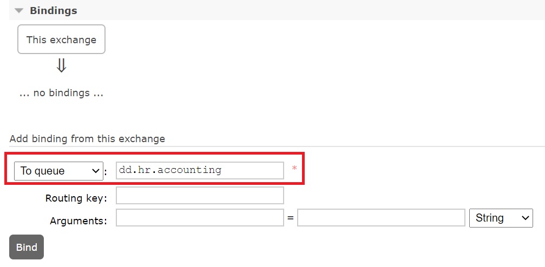Click the chevron on the String dropdown
The height and width of the screenshot is (267, 545).
pyautogui.click(x=524, y=218)
